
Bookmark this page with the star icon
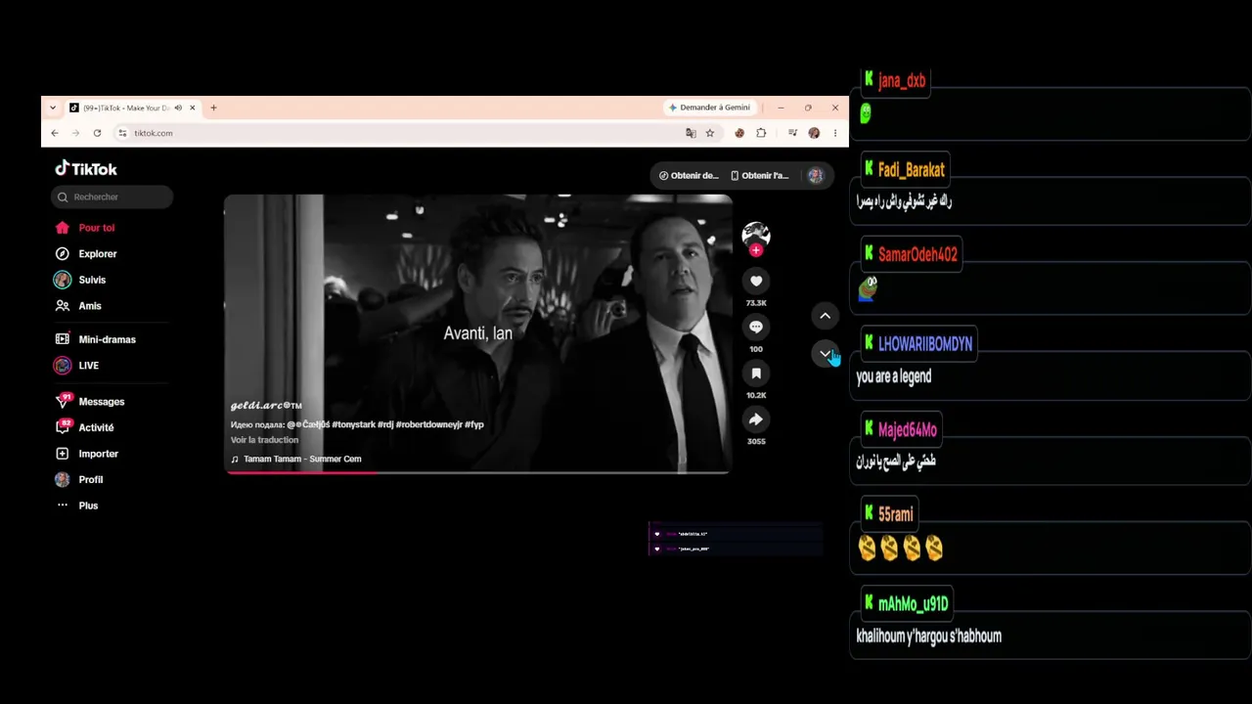(x=710, y=133)
